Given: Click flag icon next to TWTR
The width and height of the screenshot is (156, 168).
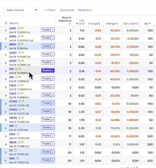Looking at the screenshot, I should pos(23,118).
